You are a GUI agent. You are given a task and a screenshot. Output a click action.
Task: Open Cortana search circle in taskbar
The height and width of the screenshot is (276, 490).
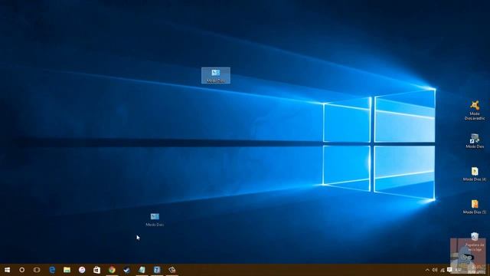22,270
